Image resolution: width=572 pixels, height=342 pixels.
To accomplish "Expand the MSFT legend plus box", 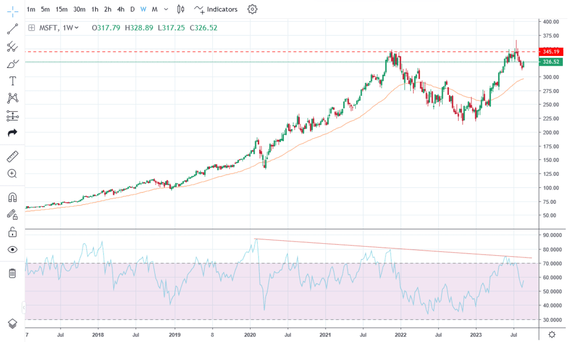I will pos(31,28).
